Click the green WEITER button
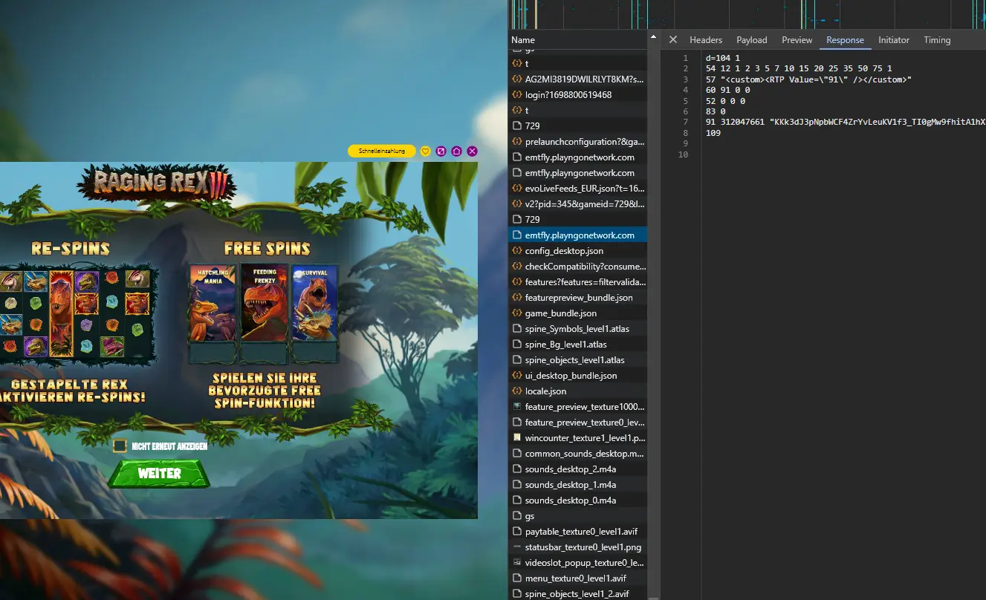This screenshot has width=986, height=600. pos(159,473)
